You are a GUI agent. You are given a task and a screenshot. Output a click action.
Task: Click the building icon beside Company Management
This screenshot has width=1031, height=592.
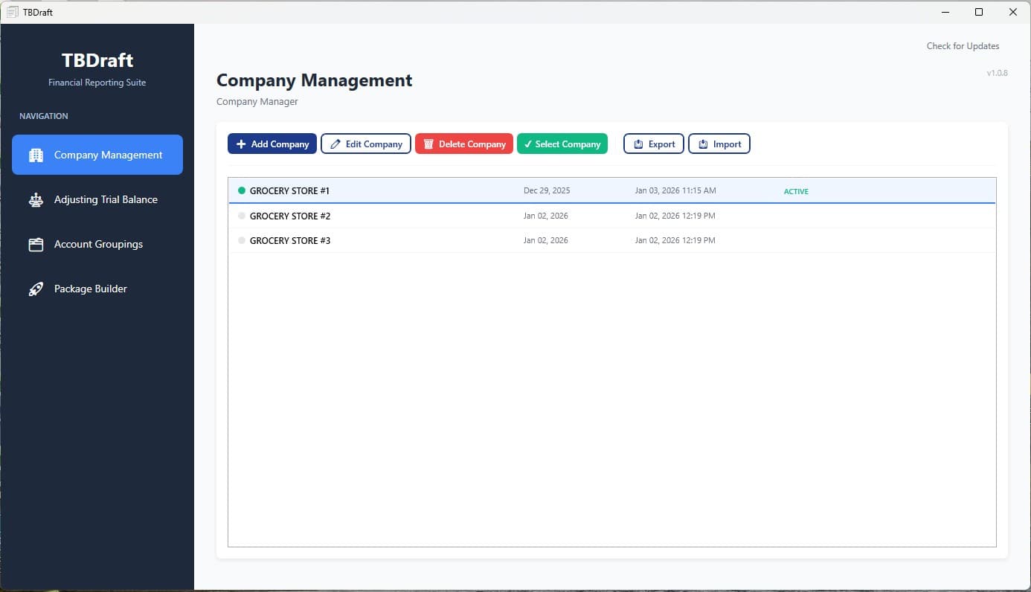tap(36, 155)
